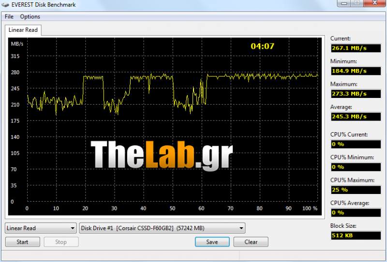Click the Maximum speed value 273.3 MB/s
Viewport: 387px width, 262px height.
356,94
